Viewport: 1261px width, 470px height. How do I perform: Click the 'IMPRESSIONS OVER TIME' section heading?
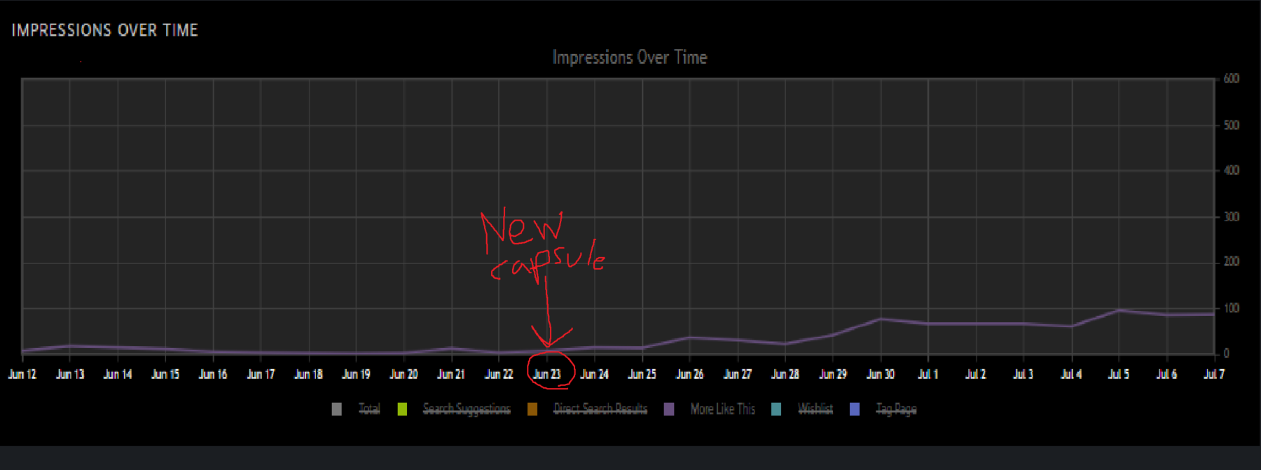[105, 30]
